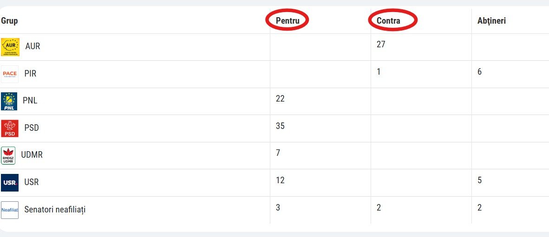Screen dimensions: 549x237
Task: Click the Pentru column header
Action: click(288, 20)
